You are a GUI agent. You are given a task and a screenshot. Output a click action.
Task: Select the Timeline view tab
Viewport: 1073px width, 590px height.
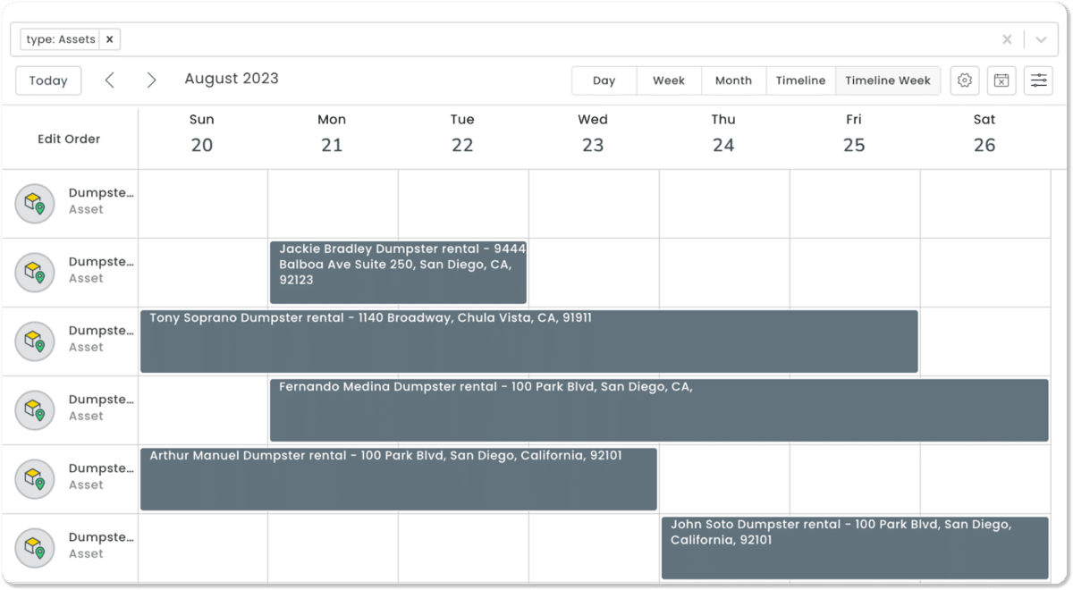[800, 80]
